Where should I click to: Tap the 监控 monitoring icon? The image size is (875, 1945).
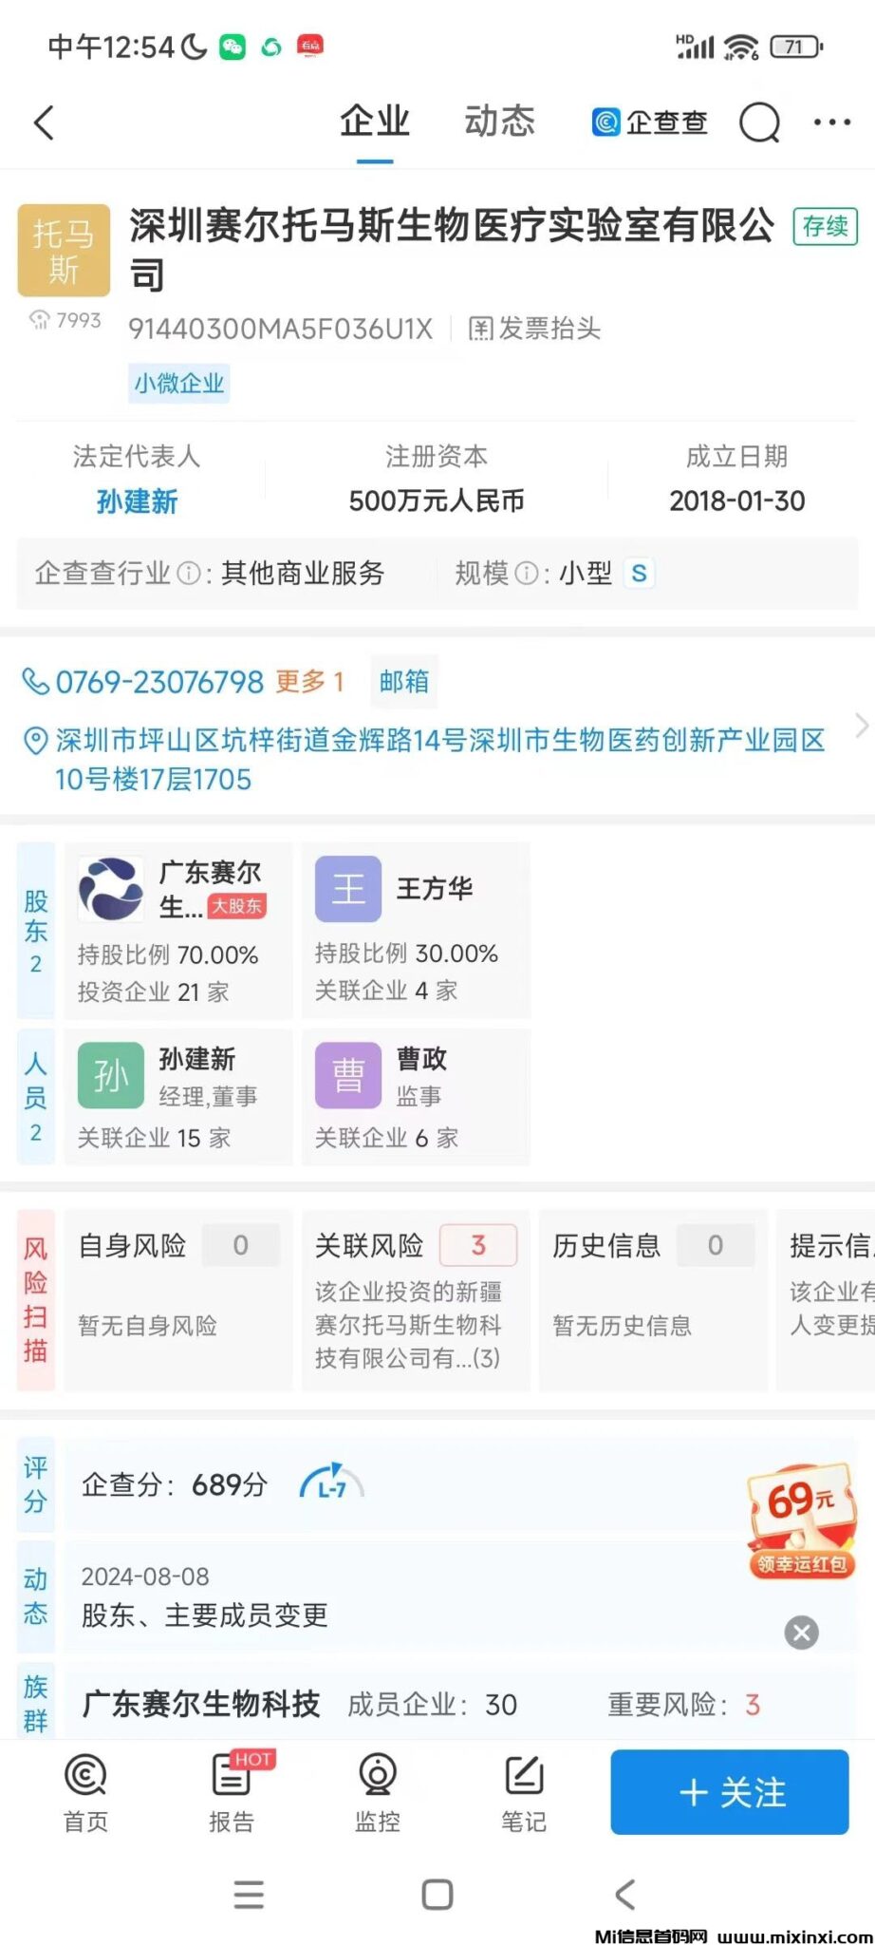click(x=378, y=1793)
